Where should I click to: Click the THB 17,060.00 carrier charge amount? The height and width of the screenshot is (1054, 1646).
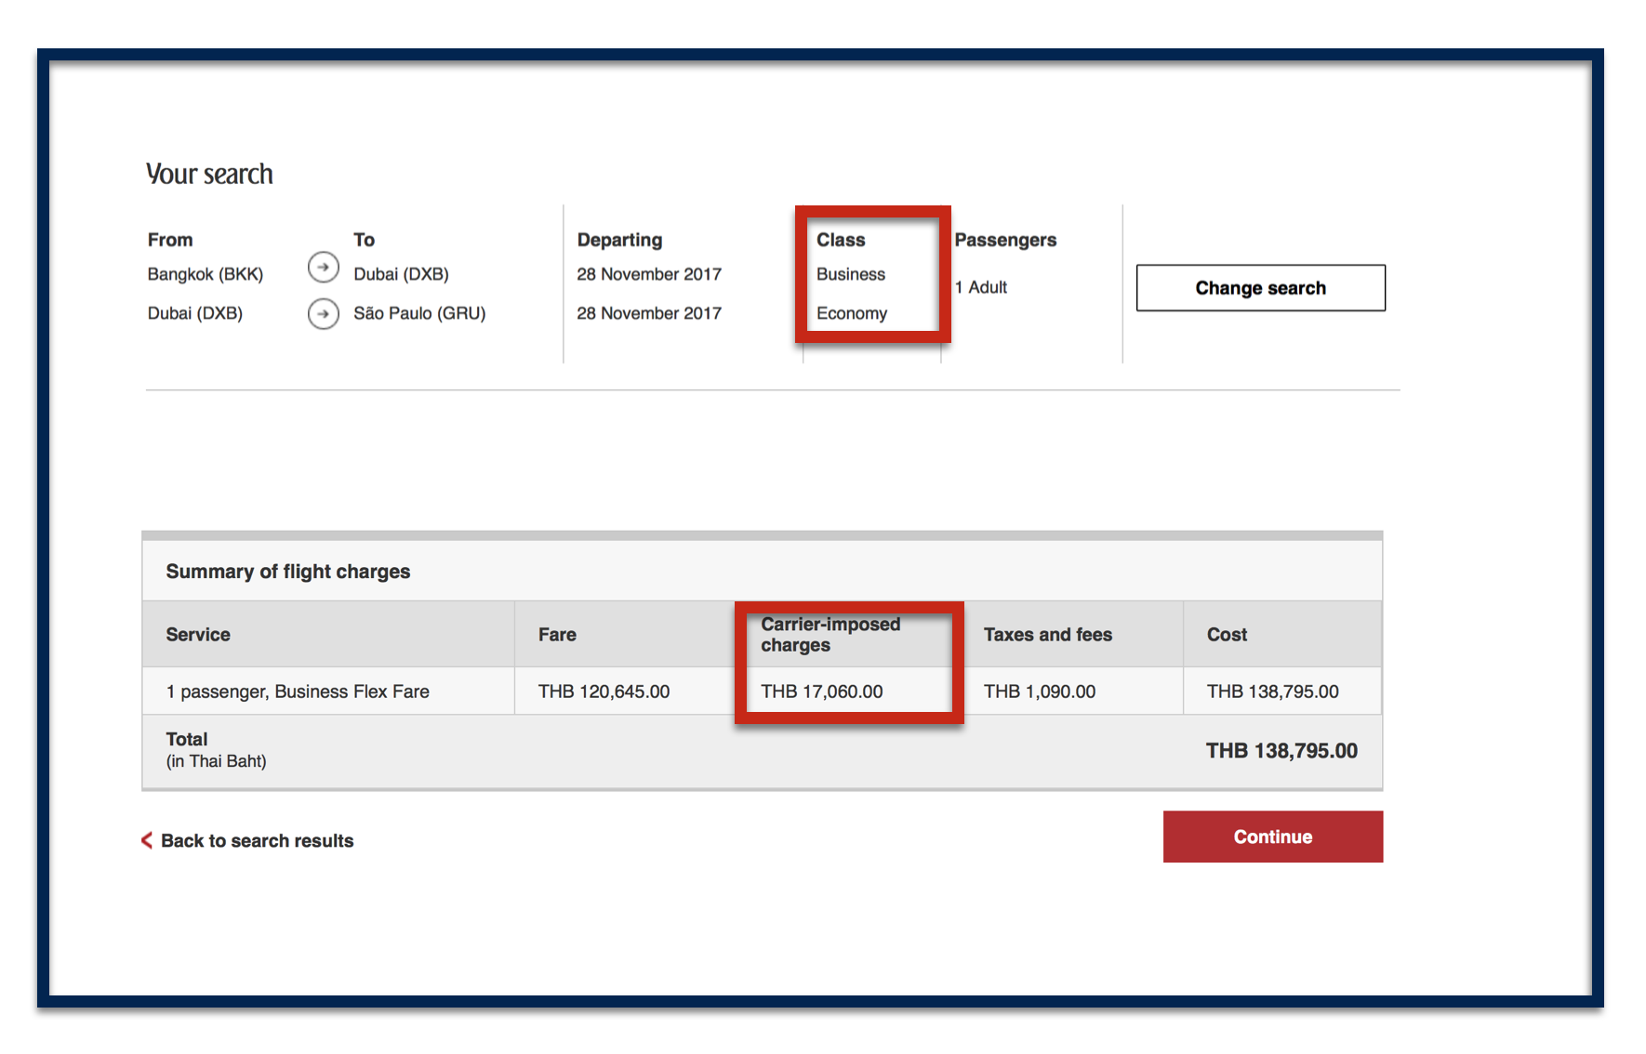point(822,692)
